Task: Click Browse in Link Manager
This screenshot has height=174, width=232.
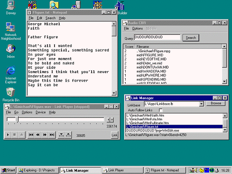Action: (216, 104)
